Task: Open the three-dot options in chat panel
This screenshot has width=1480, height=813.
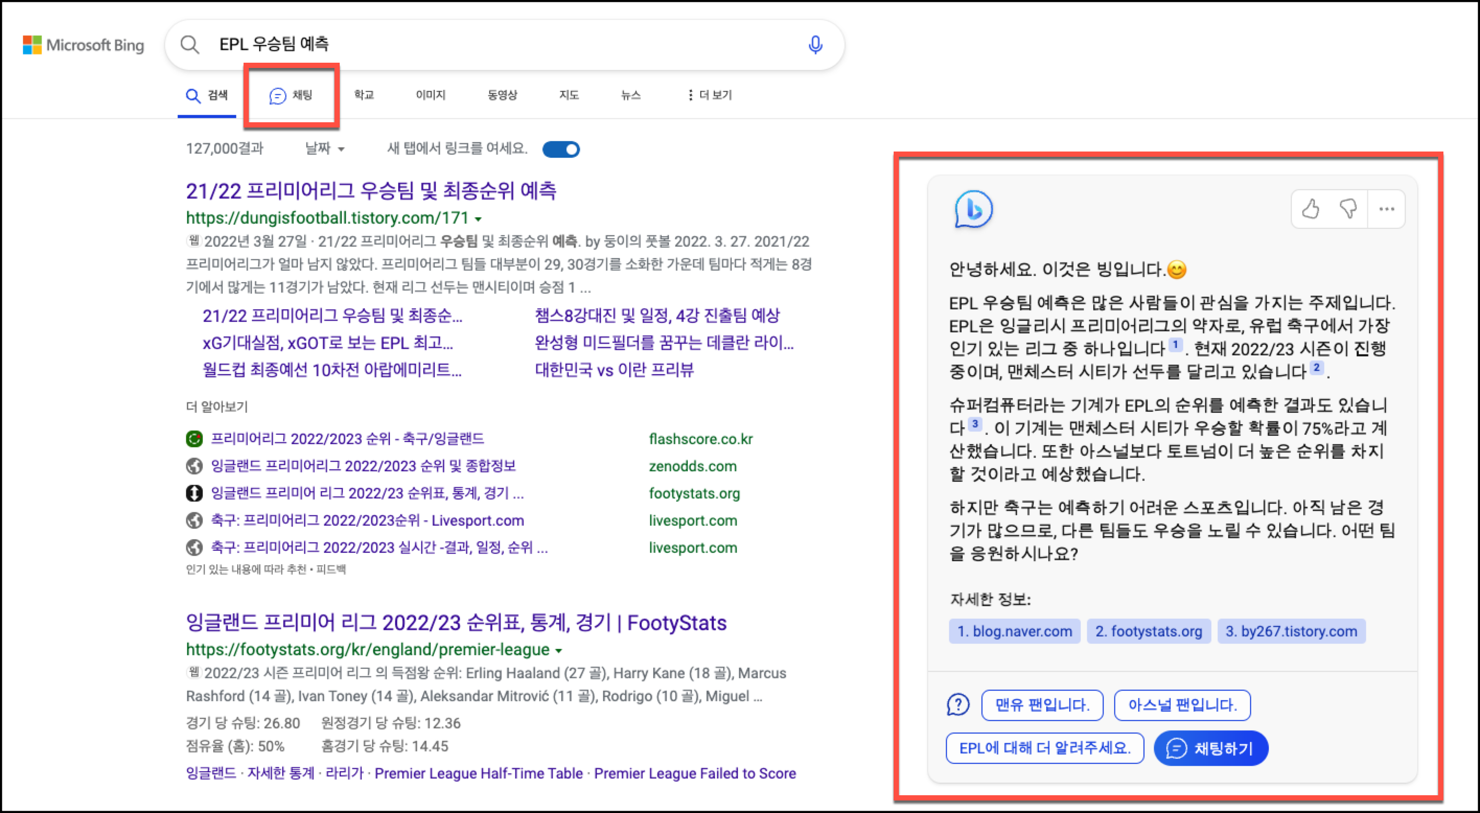Action: click(x=1386, y=208)
